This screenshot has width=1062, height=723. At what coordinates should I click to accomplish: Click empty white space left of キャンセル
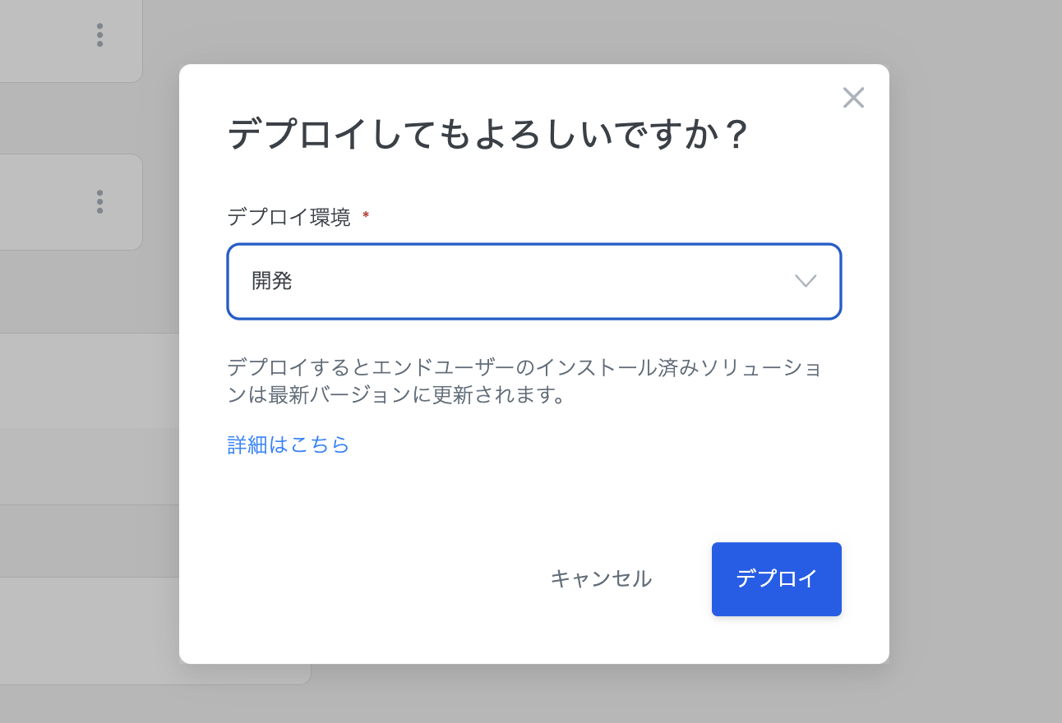[370, 578]
